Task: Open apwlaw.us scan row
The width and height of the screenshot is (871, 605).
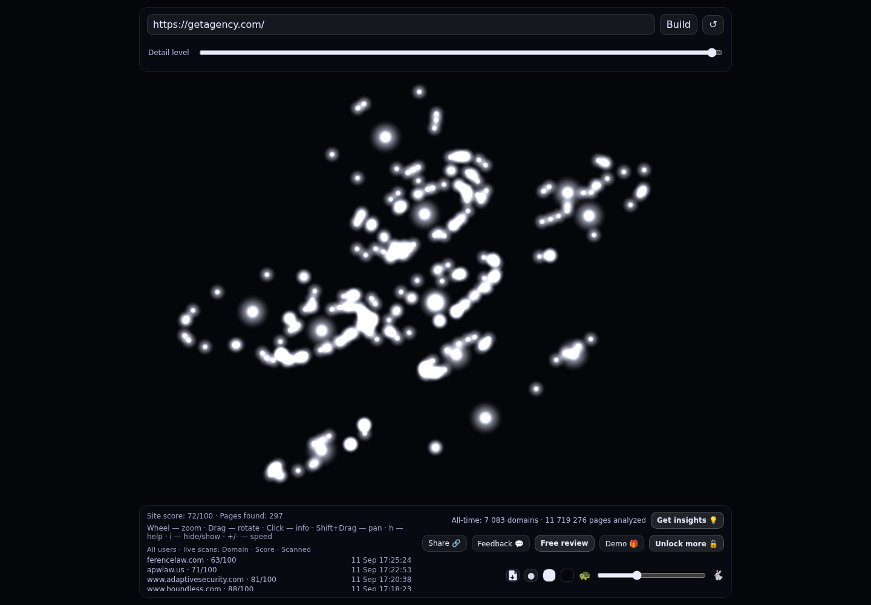Action: [x=279, y=570]
